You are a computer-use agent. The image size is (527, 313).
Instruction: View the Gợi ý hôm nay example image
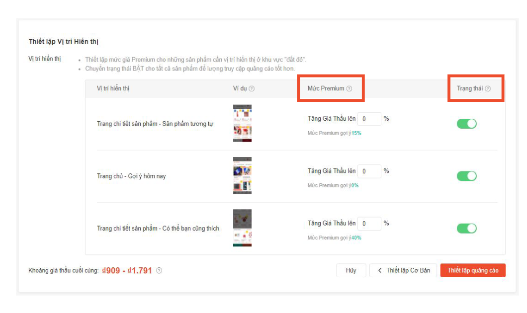(242, 175)
